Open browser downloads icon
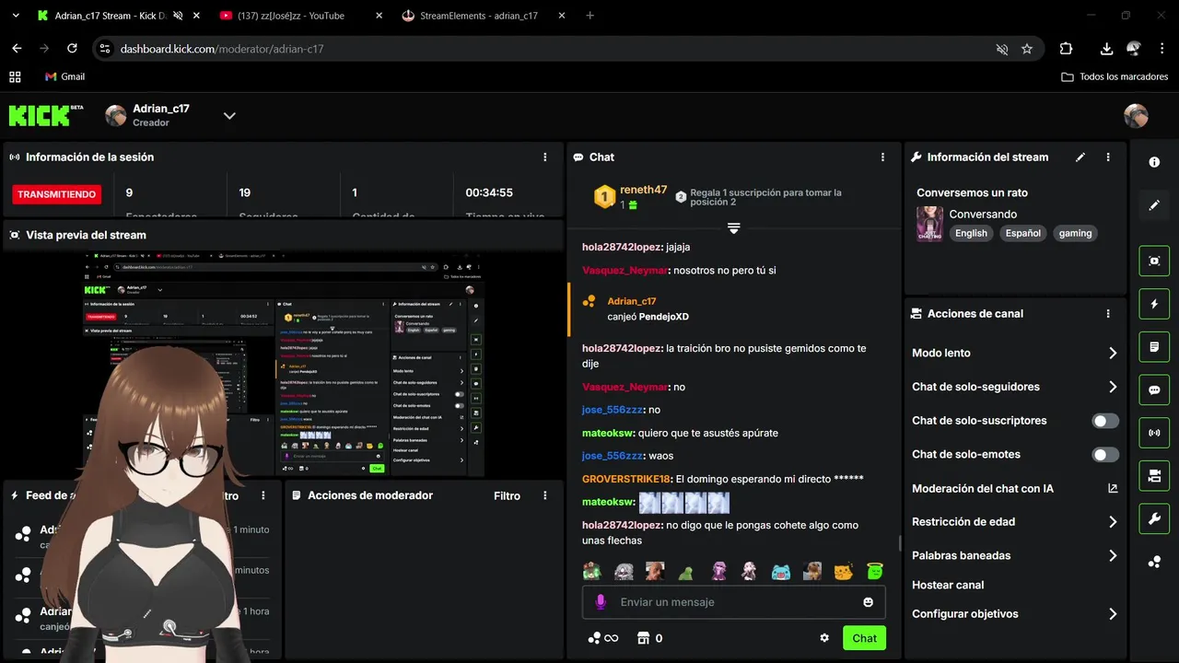This screenshot has width=1179, height=663. coord(1106,49)
